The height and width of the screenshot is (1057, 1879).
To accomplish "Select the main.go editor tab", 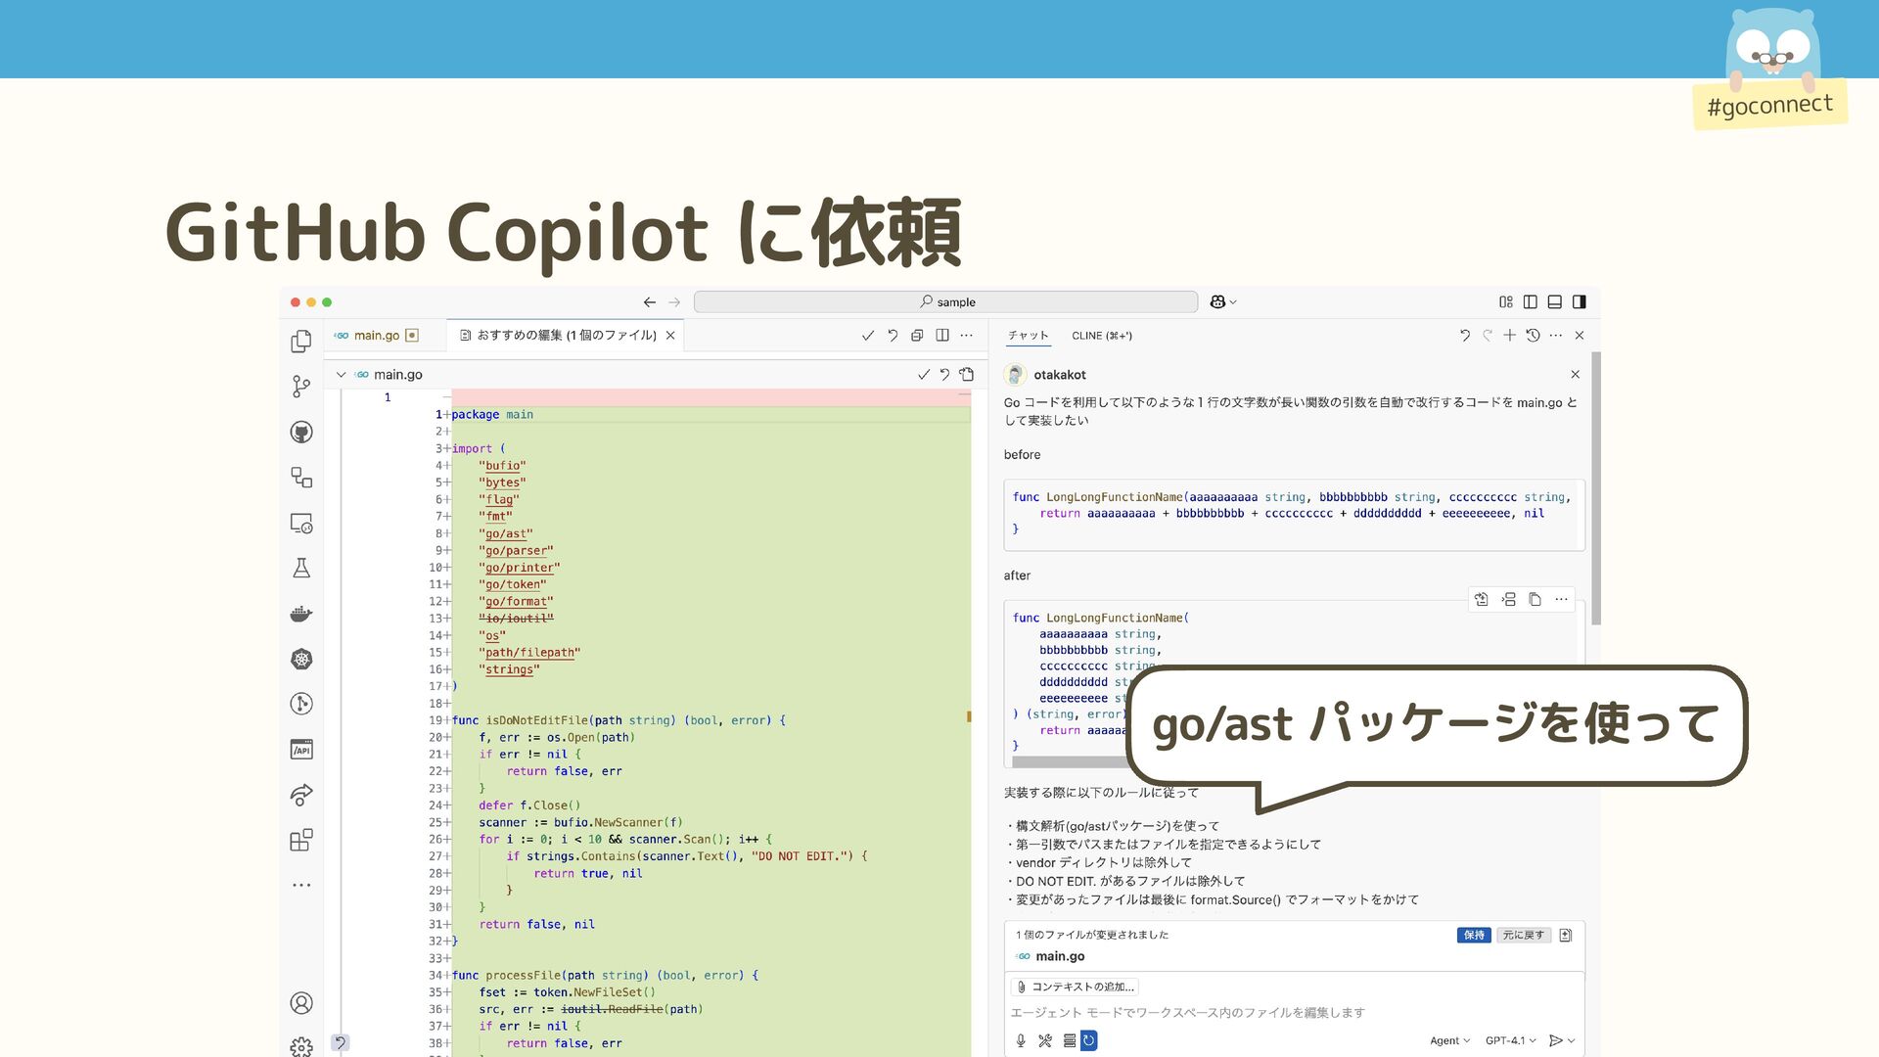I will pyautogui.click(x=376, y=335).
